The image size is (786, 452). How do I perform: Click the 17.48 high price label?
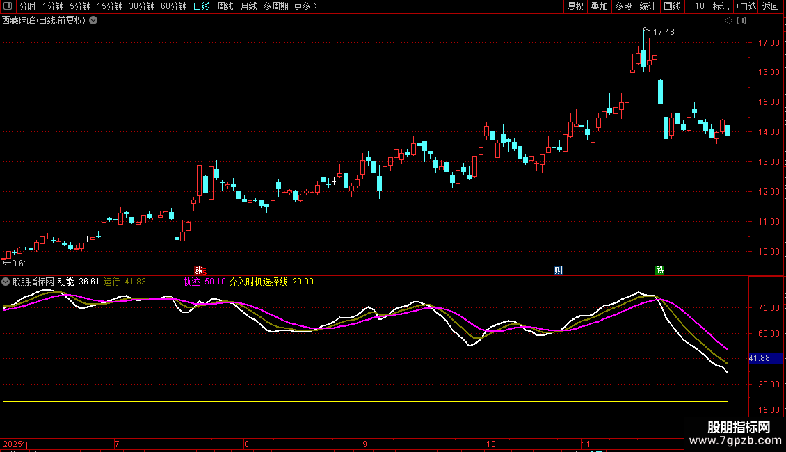(x=664, y=31)
